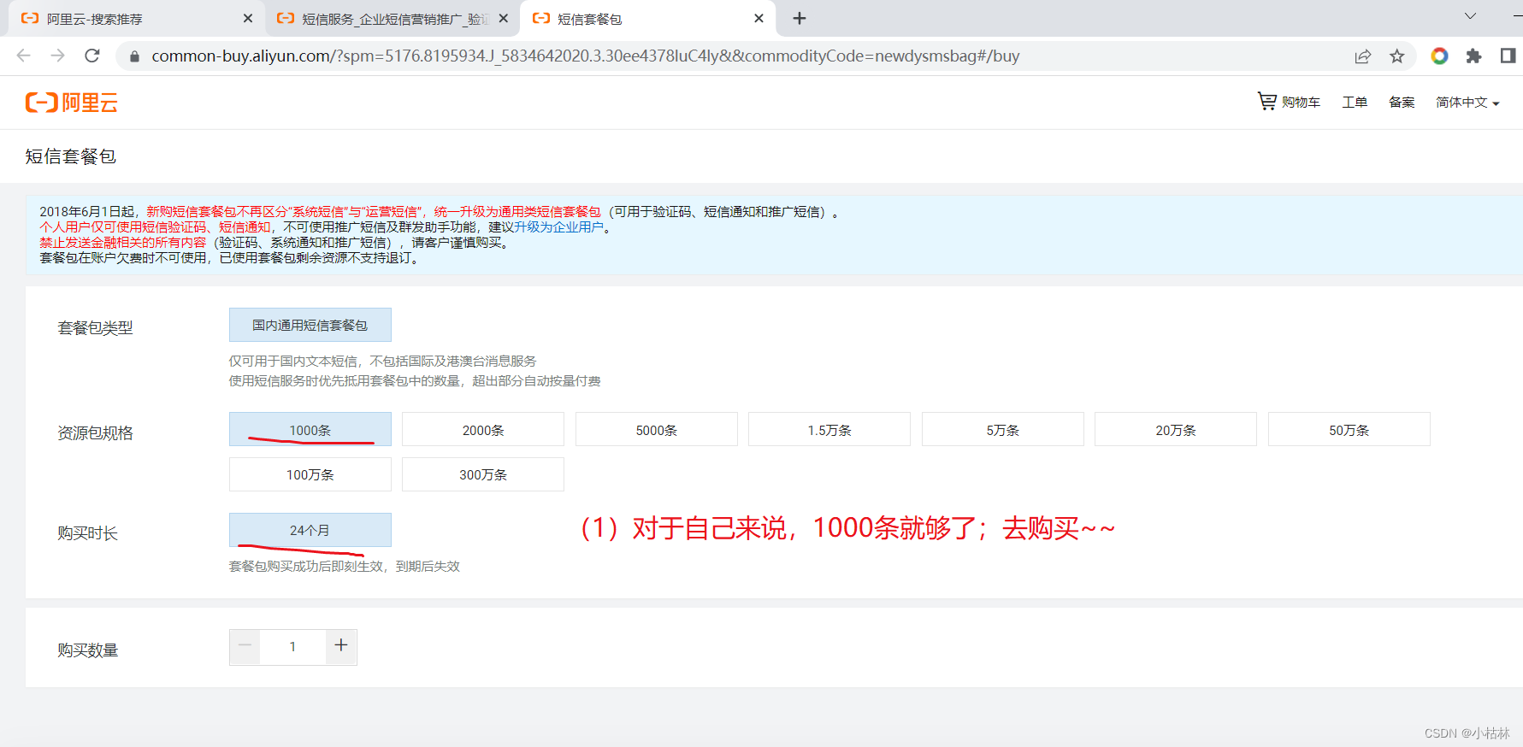Screen dimensions: 1523x747
Task: Click the 套餐包类型 label
Action: point(95,328)
